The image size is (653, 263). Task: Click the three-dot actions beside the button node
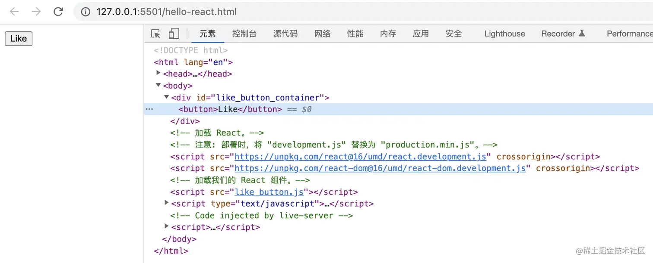149,109
